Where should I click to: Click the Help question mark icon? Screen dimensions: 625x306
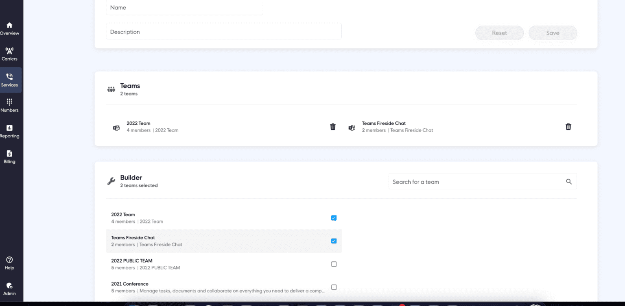point(9,259)
